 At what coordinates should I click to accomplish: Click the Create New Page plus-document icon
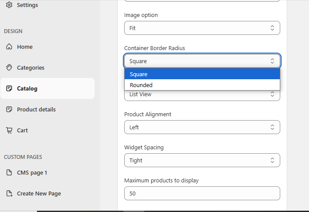9,193
